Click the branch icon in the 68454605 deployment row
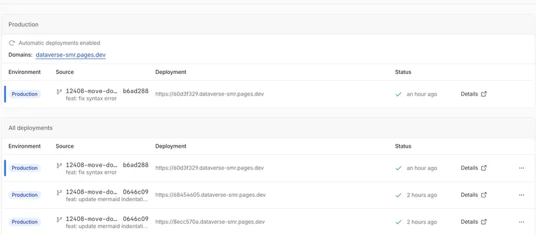 [59, 192]
